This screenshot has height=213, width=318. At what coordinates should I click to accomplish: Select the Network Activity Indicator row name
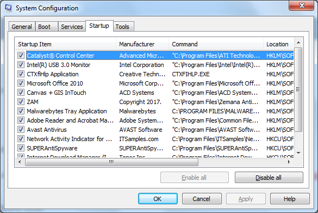click(70, 139)
